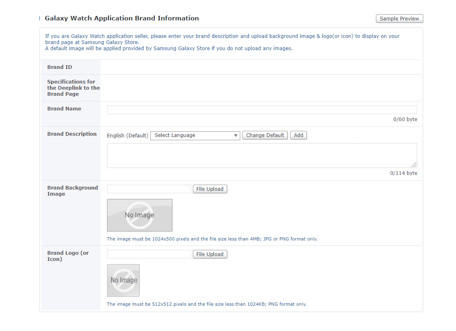Click the Brand Logo file path field
This screenshot has width=456, height=331.
[149, 254]
